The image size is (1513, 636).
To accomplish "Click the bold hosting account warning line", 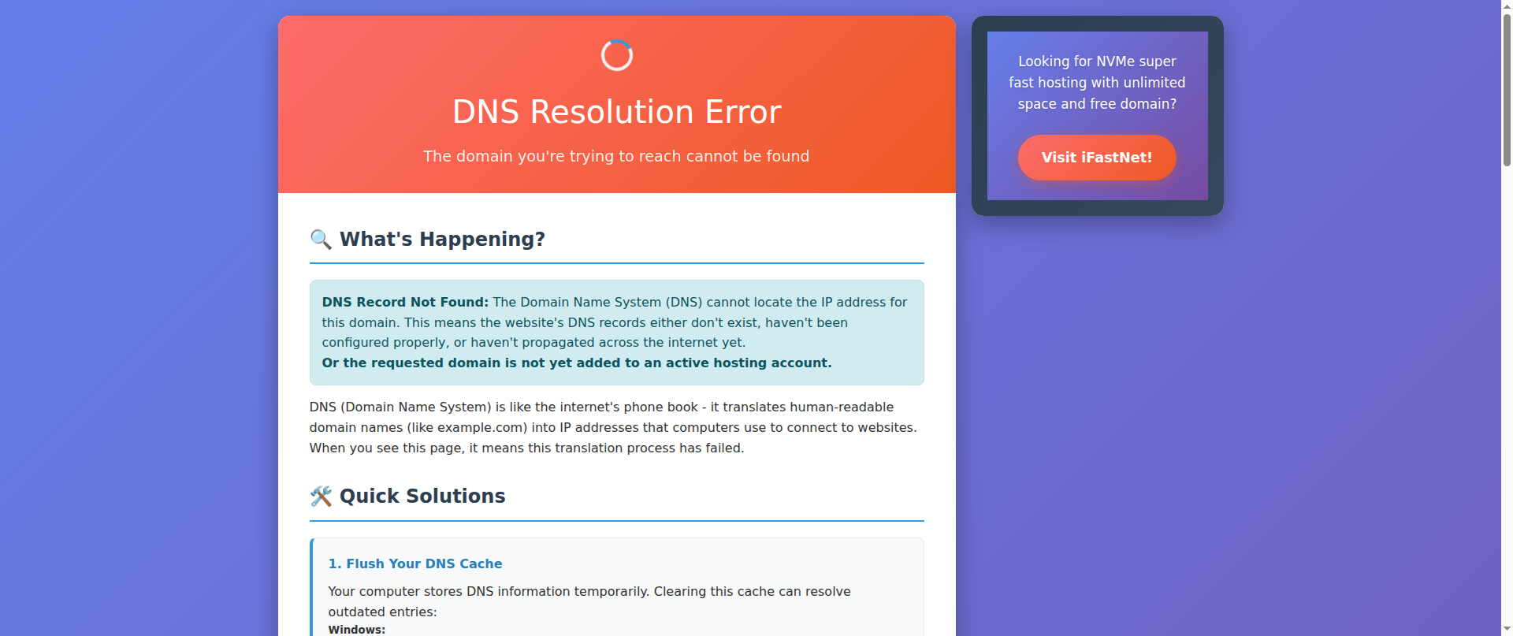I will tap(577, 363).
